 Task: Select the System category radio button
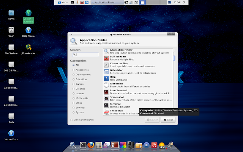pos(74,112)
